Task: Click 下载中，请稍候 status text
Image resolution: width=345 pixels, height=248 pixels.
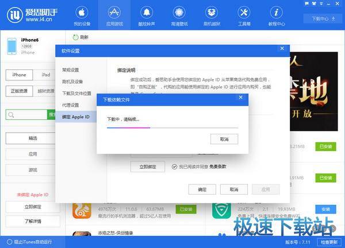Action: point(123,119)
